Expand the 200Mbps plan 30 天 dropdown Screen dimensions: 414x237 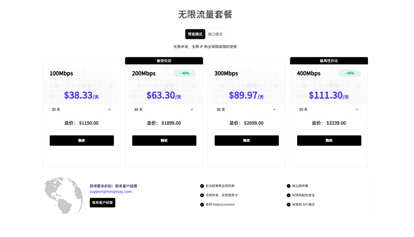[164, 109]
